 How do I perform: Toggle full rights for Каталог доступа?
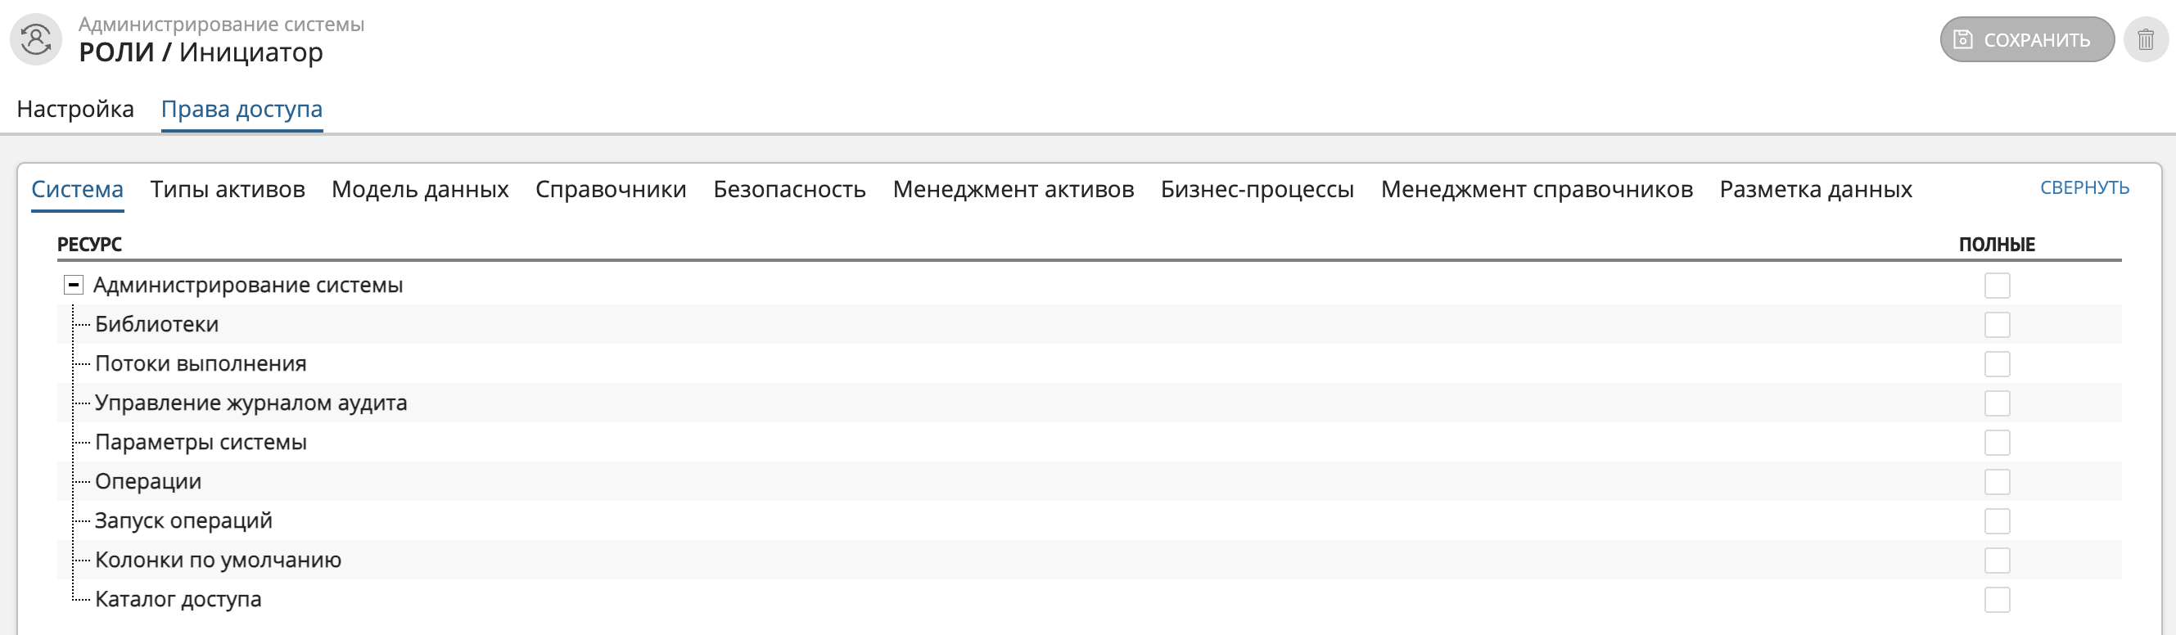[x=1996, y=600]
